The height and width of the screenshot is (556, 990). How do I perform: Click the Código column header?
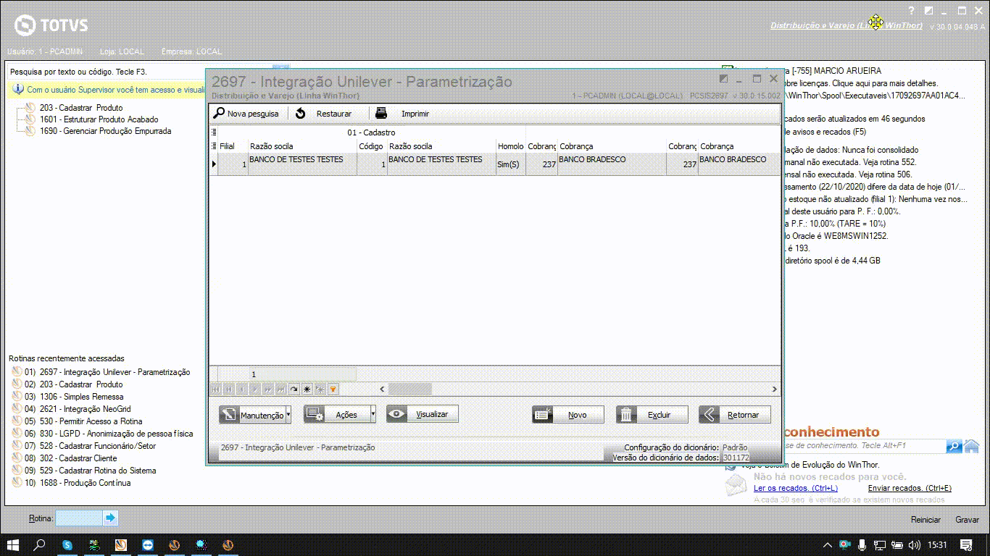click(x=372, y=146)
